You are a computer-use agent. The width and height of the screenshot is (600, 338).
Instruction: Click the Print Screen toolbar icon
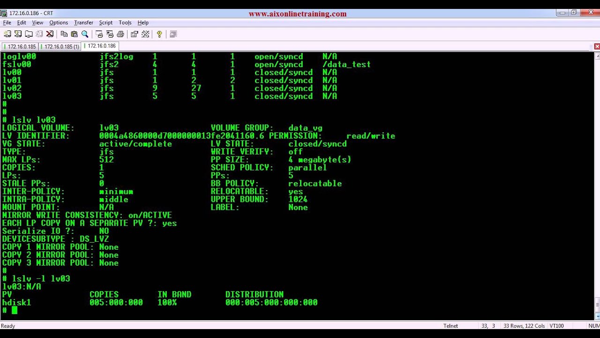tap(99, 34)
